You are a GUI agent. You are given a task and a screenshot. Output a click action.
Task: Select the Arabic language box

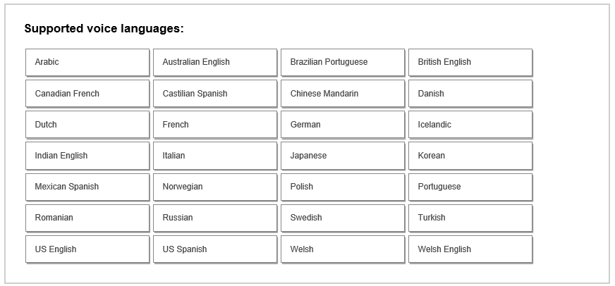tap(87, 62)
